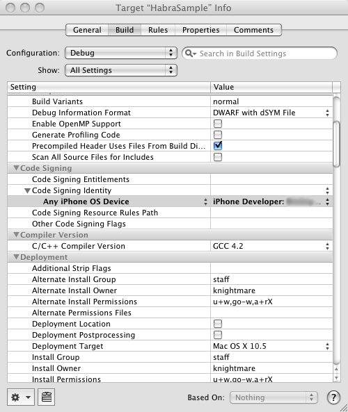The width and height of the screenshot is (348, 412).
Task: Open Any iPhone OS Device condition popup
Action: pyautogui.click(x=205, y=201)
